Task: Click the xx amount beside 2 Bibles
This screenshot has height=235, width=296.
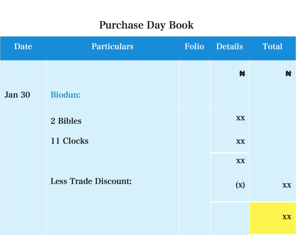Action: pos(240,118)
